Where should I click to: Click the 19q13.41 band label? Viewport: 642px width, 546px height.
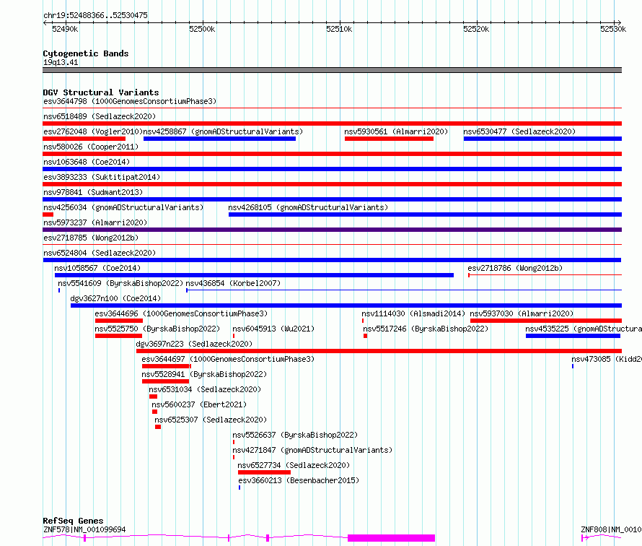[61, 62]
